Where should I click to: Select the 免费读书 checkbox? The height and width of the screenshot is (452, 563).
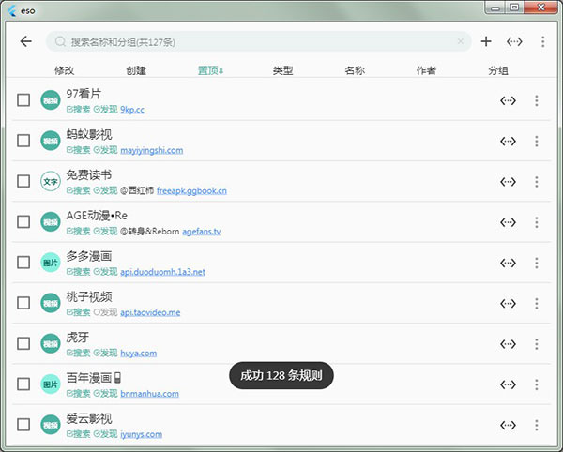(x=23, y=181)
